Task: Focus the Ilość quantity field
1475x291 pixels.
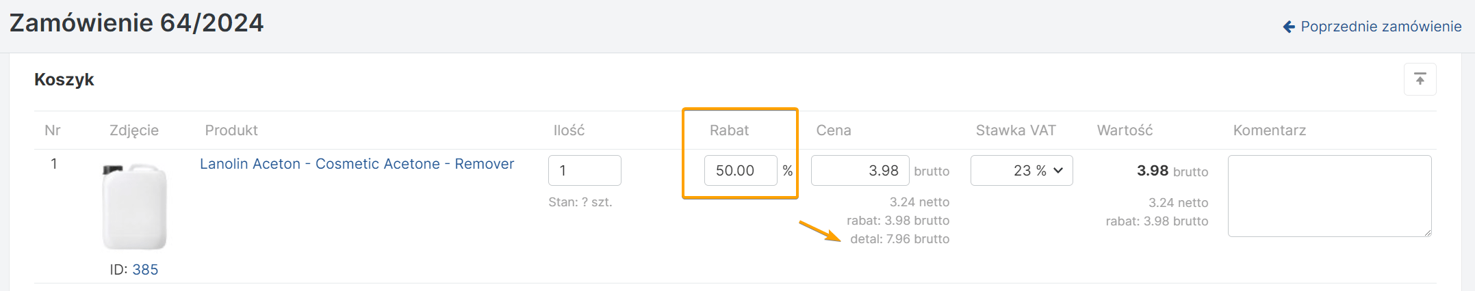Action: [x=584, y=171]
